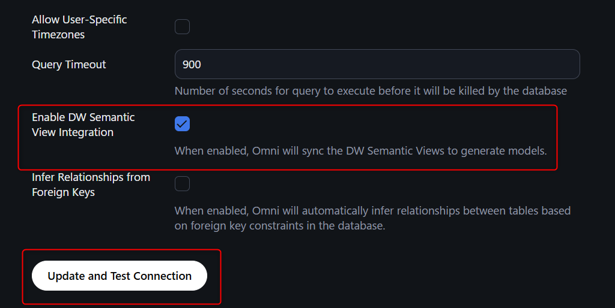Viewport: 615px width, 308px height.
Task: Select the "Enable DW Semantic View Integration" label
Action: (83, 125)
